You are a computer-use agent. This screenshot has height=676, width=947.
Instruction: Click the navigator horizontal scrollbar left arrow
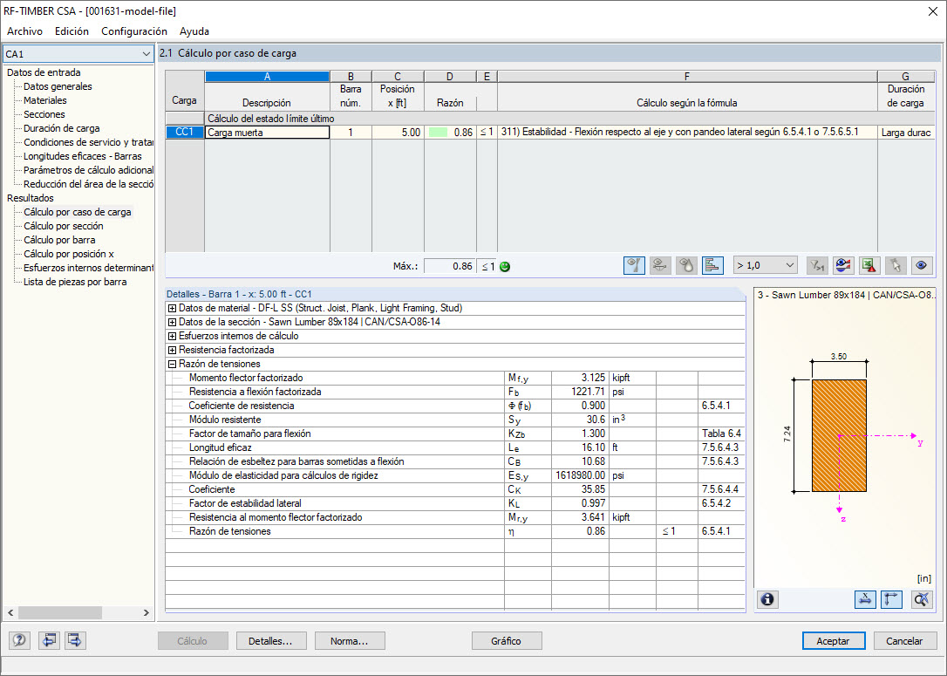pos(10,612)
